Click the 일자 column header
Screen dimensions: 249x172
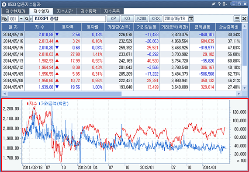(x=13, y=27)
